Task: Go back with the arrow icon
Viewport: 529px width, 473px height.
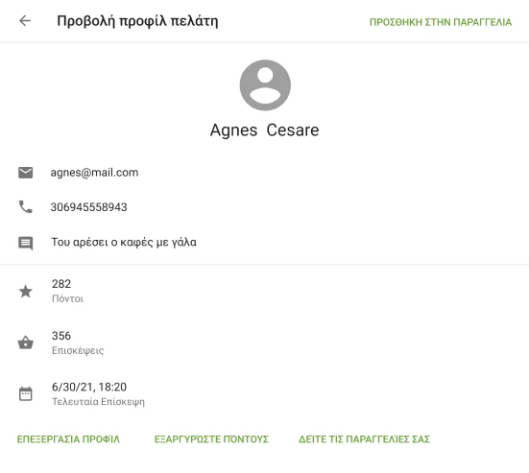Action: pyautogui.click(x=25, y=21)
